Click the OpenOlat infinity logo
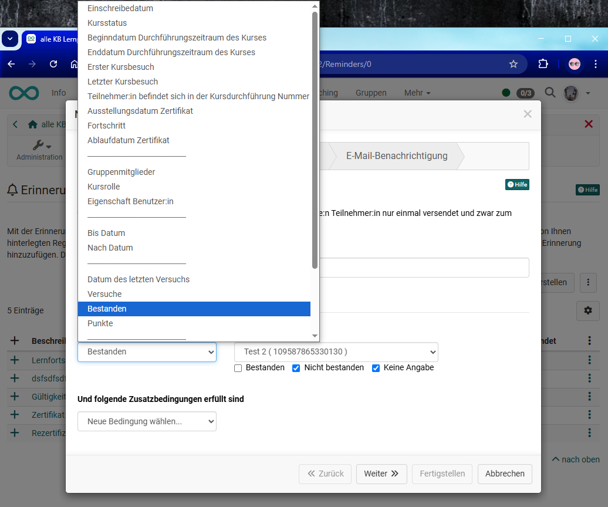This screenshot has height=507, width=608. pos(23,93)
